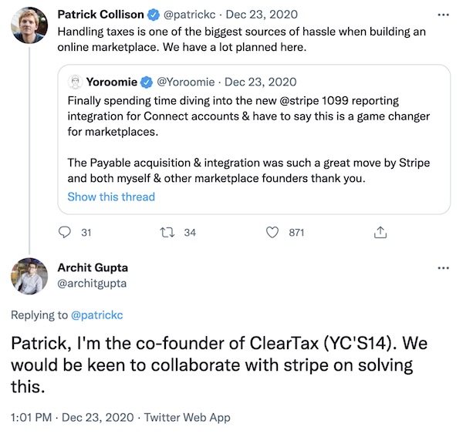463x437 pixels.
Task: Open Archit Gupta's profile picture
Action: point(30,275)
